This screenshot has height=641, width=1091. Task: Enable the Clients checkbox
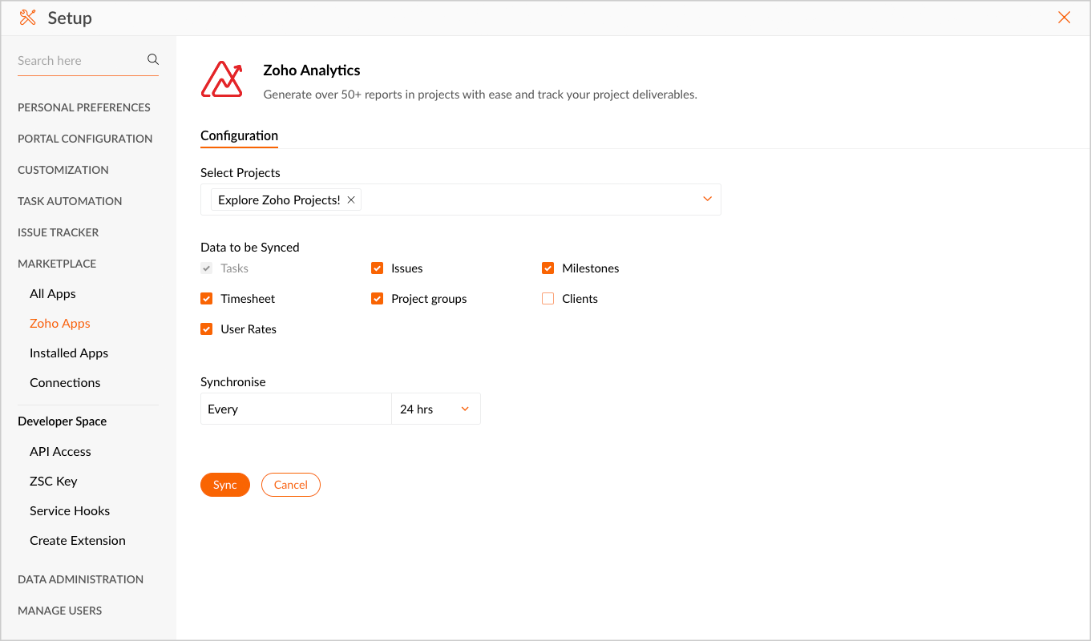[x=548, y=299]
